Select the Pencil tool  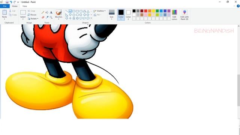coord(43,12)
